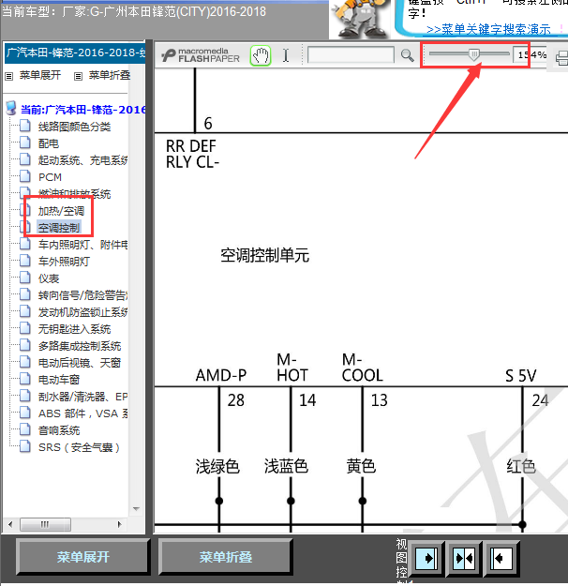This screenshot has height=586, width=568.
Task: Click the page icon beside 电动车窗
Action: coord(25,379)
